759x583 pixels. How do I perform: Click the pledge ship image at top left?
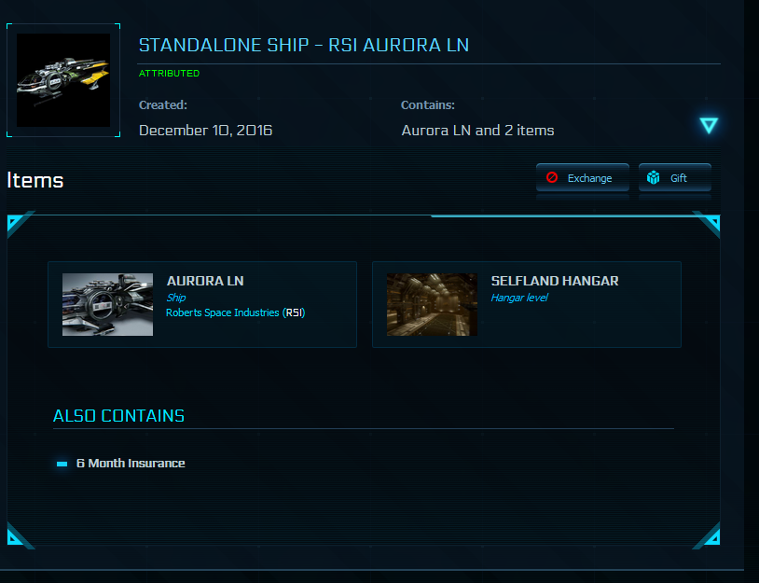click(63, 80)
